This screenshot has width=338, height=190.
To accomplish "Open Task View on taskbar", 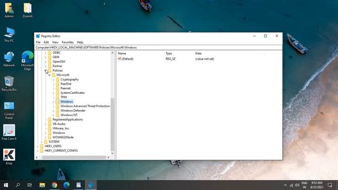I will coord(30,185).
